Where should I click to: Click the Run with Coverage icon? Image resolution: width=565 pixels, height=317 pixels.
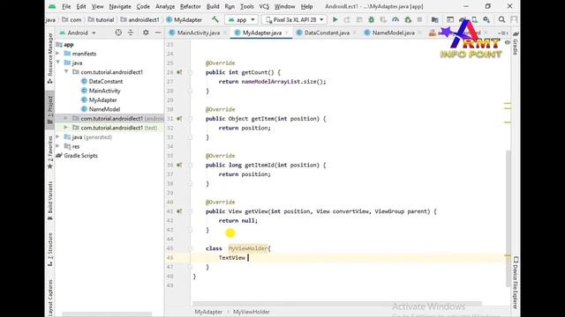(383, 19)
